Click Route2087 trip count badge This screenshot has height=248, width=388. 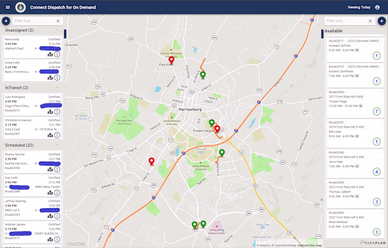(x=376, y=142)
